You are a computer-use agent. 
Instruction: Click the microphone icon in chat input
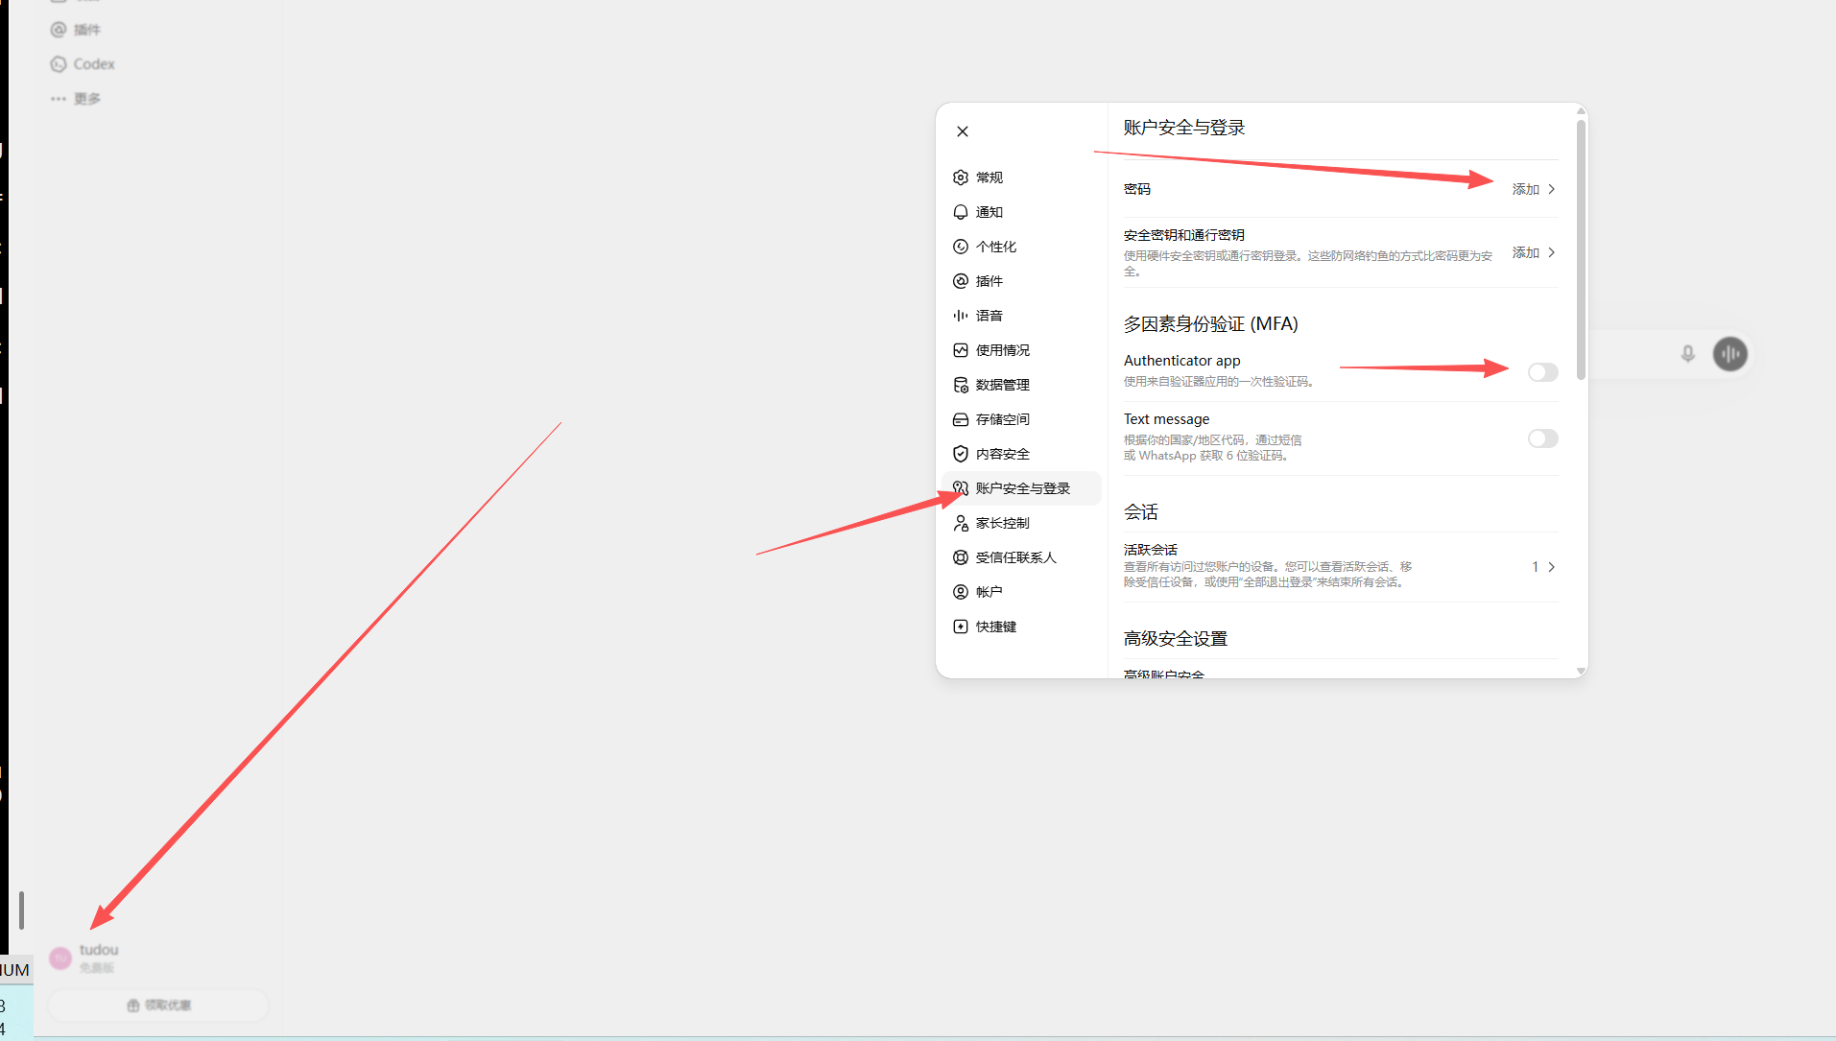pos(1688,354)
